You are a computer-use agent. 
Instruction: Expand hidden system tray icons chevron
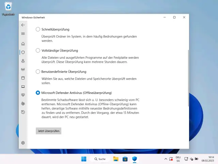click(x=166, y=159)
